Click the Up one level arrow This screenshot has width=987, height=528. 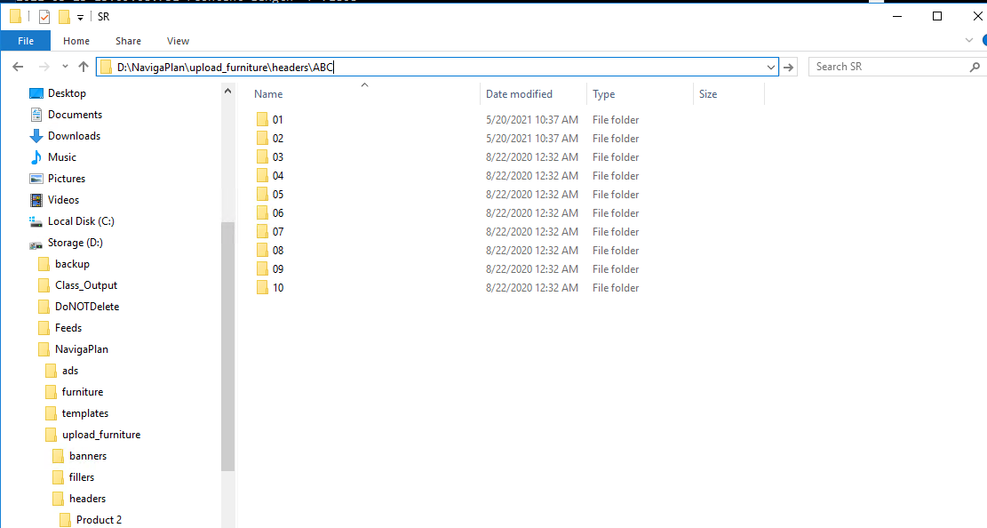84,67
